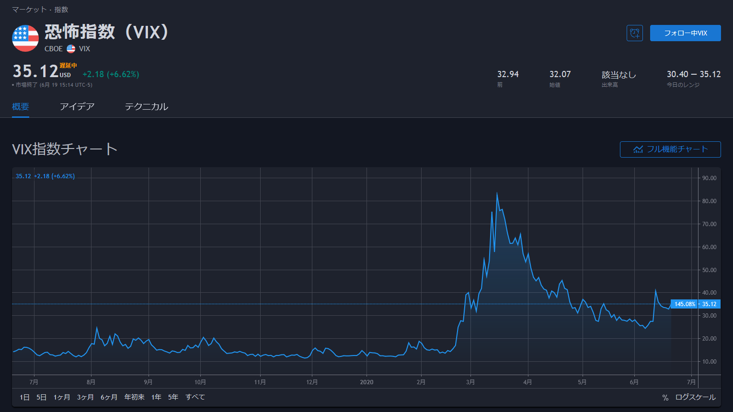This screenshot has height=412, width=733.
Task: Click the 35.12 current price label on axis
Action: point(709,304)
